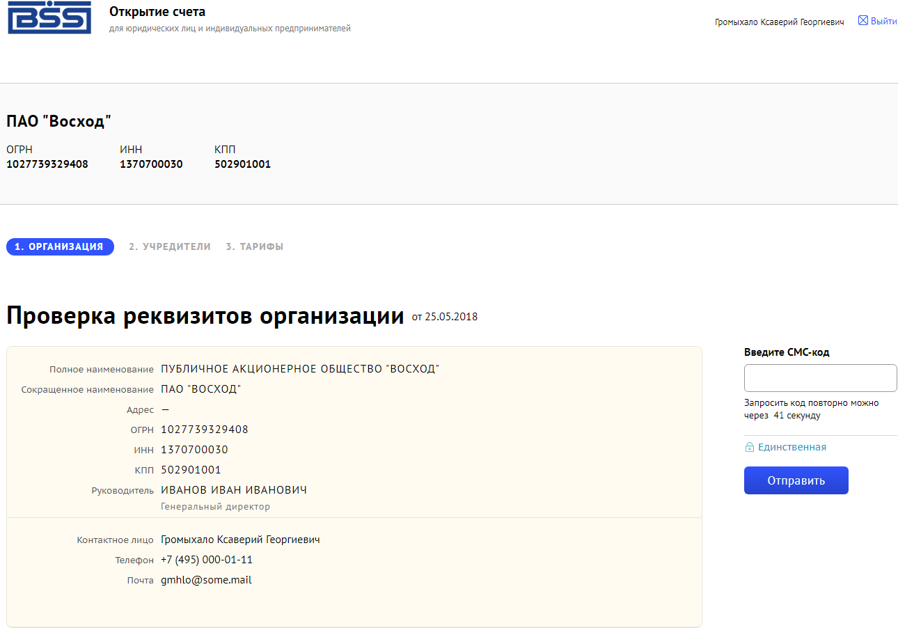Viewport: 898px width, 628px height.
Task: Click the Руководитель label
Action: pyautogui.click(x=123, y=491)
